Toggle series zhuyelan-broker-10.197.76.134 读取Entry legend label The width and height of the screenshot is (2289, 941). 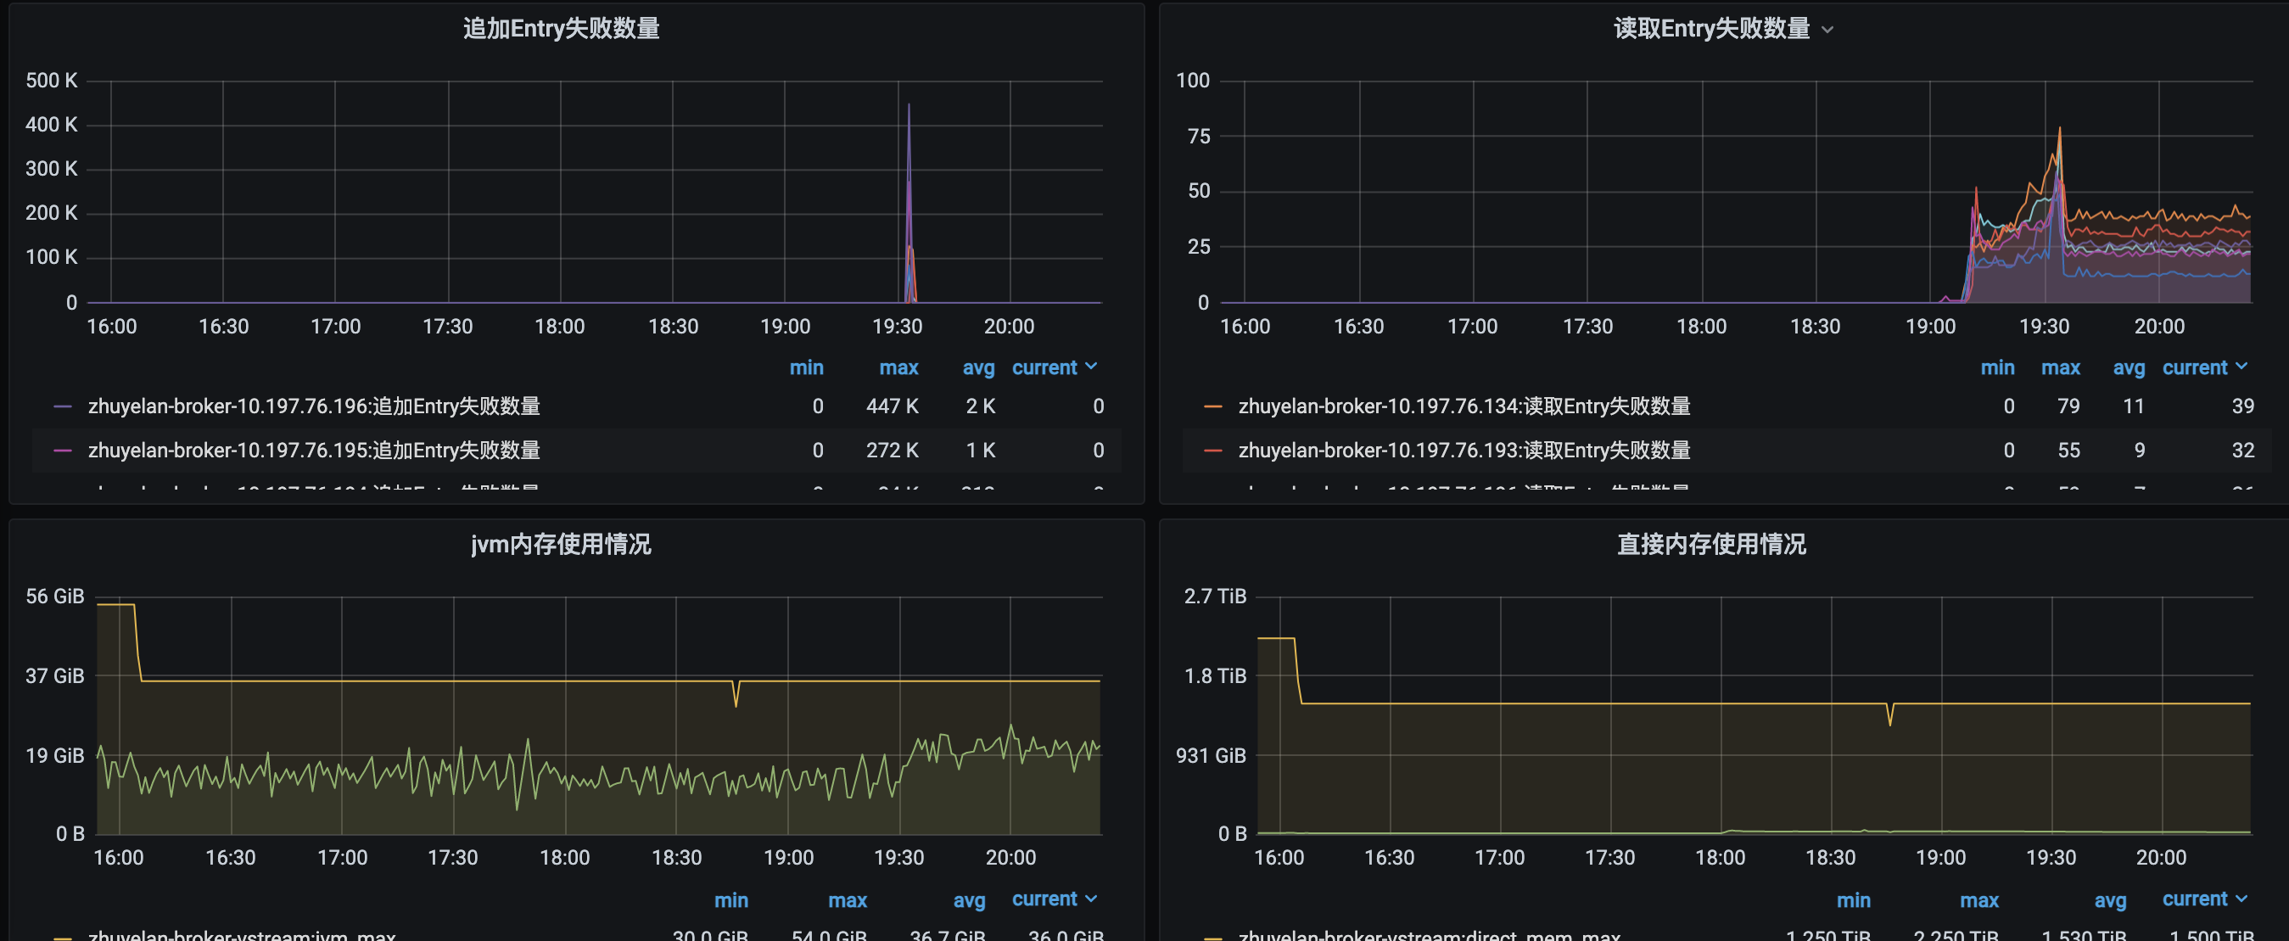[x=1464, y=406]
